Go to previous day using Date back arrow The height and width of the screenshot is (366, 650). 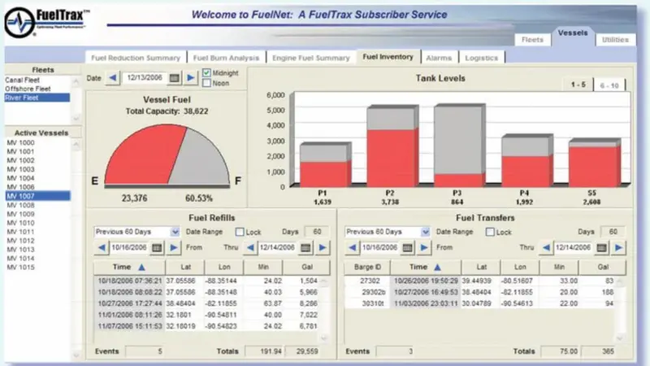pos(112,77)
